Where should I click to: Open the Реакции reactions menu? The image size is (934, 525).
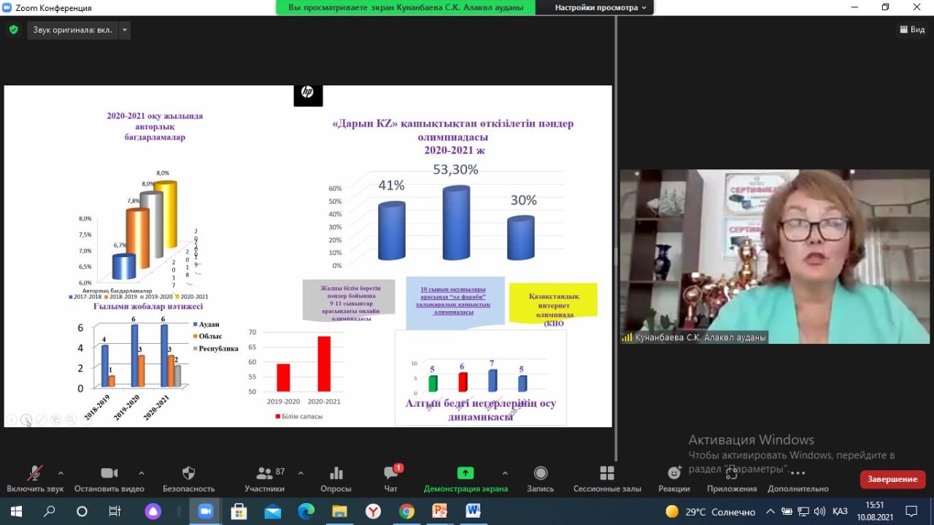(674, 479)
